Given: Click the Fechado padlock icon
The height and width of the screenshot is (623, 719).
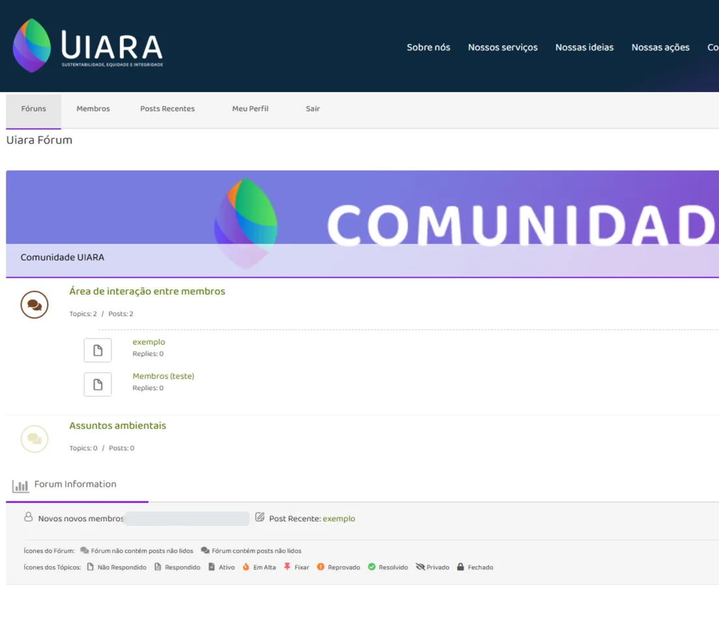Looking at the screenshot, I should [x=460, y=567].
